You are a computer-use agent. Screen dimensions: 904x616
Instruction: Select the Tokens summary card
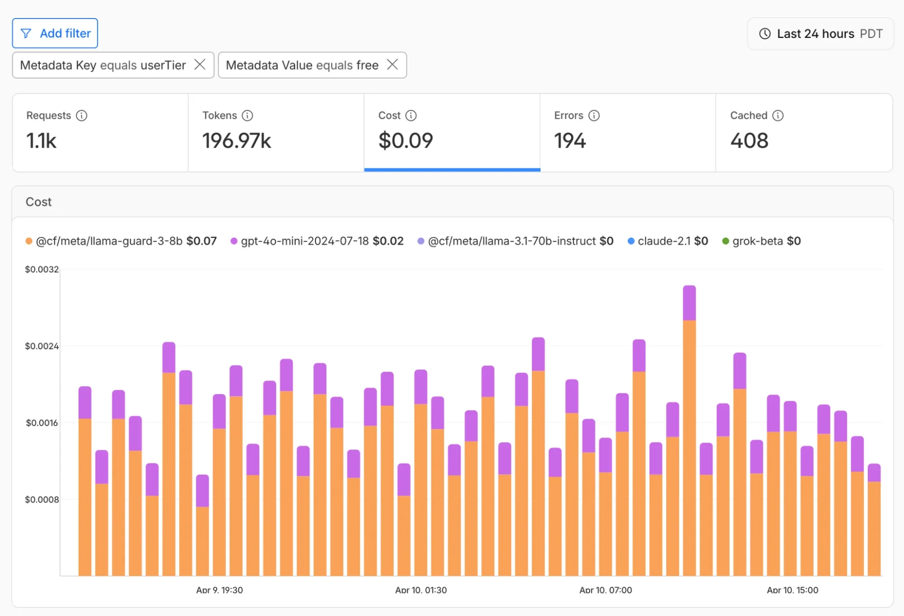point(275,133)
